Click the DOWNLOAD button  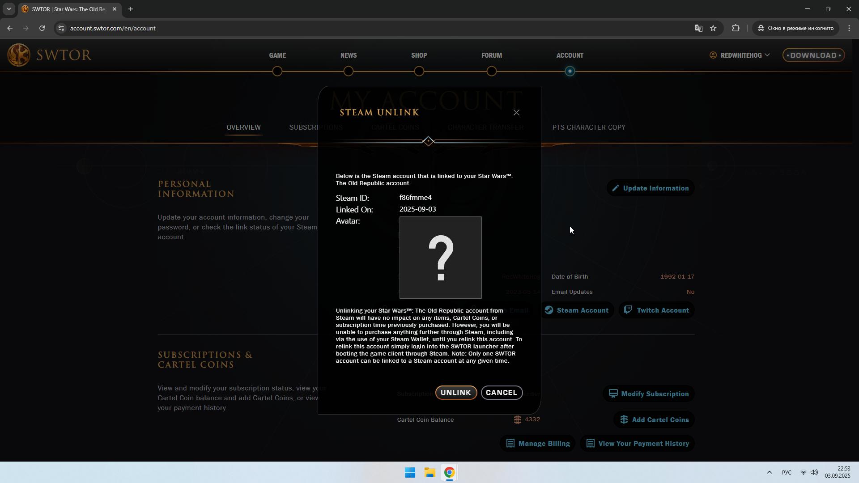813,55
